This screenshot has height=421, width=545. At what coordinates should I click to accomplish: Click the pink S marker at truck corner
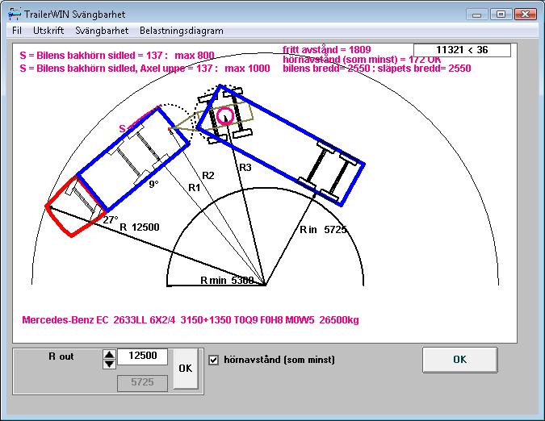pyautogui.click(x=122, y=129)
